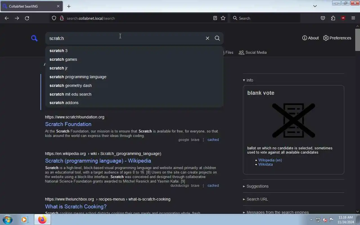The width and height of the screenshot is (360, 225).
Task: Collapse the Info section
Action: [248, 80]
